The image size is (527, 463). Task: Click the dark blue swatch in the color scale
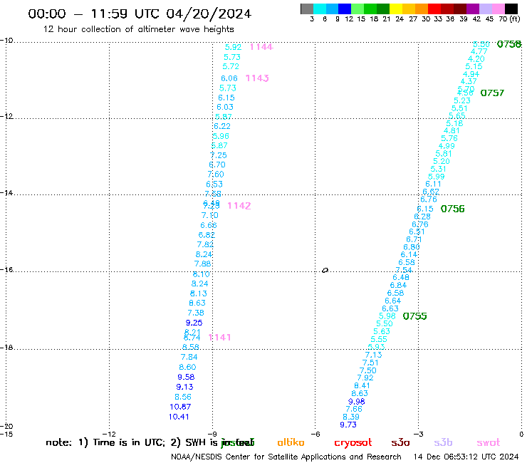pyautogui.click(x=345, y=9)
